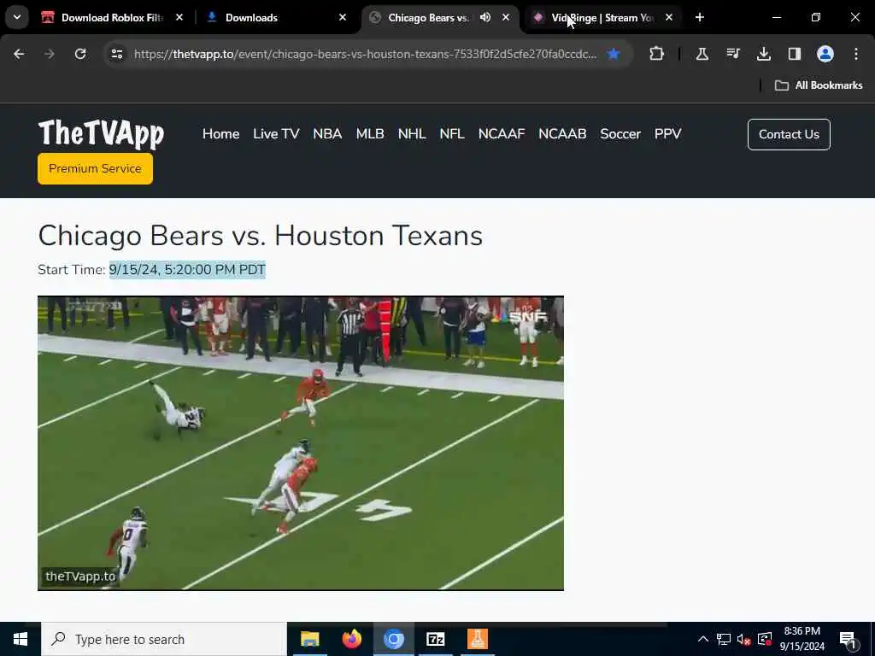Open the Live TV section

[x=276, y=134]
